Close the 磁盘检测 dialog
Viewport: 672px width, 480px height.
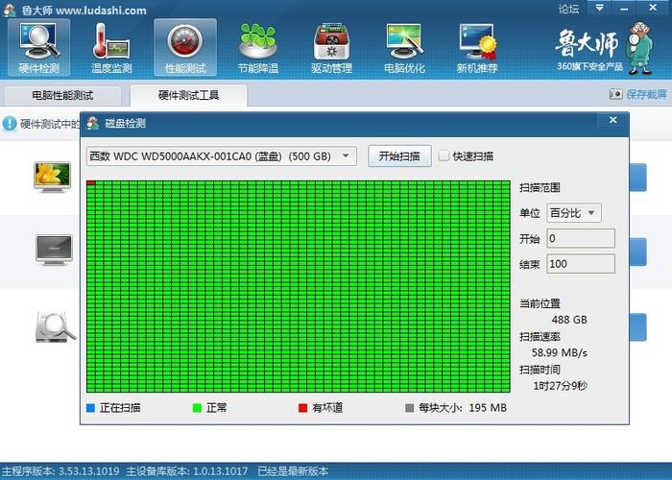pyautogui.click(x=612, y=120)
